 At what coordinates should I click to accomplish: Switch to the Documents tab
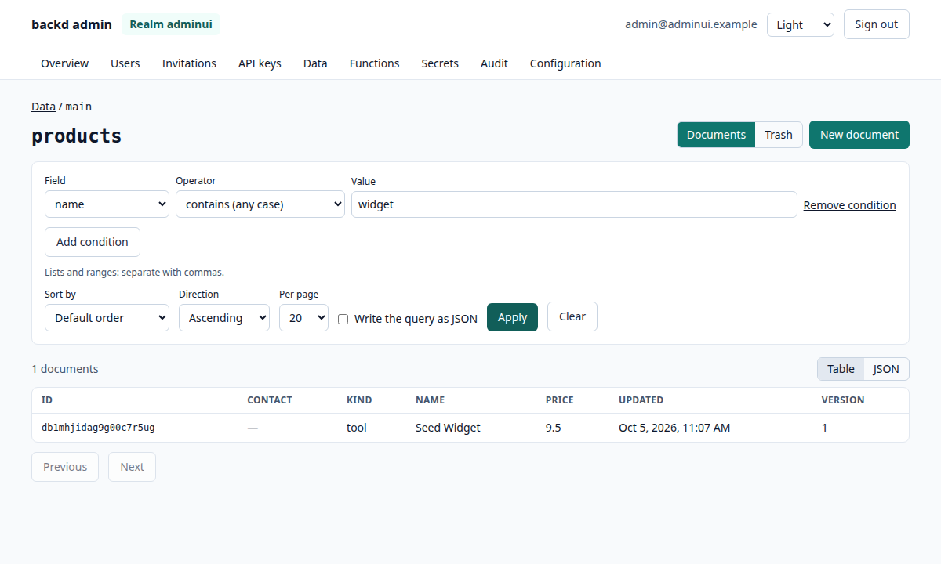click(716, 135)
